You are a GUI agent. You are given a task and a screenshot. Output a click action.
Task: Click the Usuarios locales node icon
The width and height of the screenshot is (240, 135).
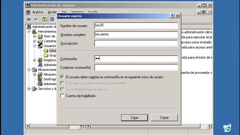(40, 46)
